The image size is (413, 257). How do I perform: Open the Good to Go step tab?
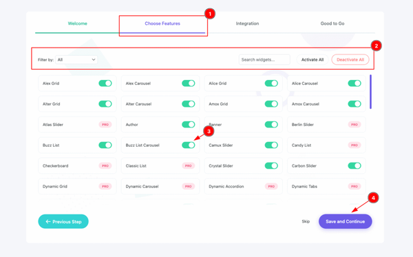[332, 23]
